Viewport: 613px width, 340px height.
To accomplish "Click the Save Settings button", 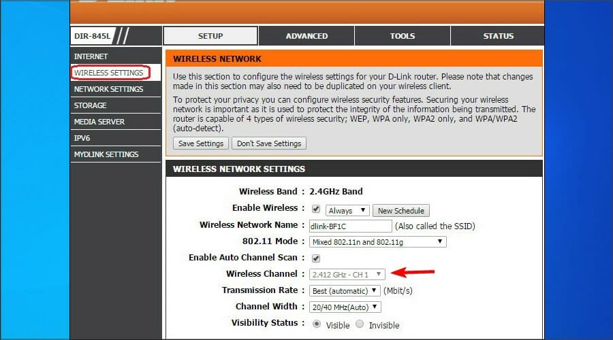I will click(x=201, y=143).
